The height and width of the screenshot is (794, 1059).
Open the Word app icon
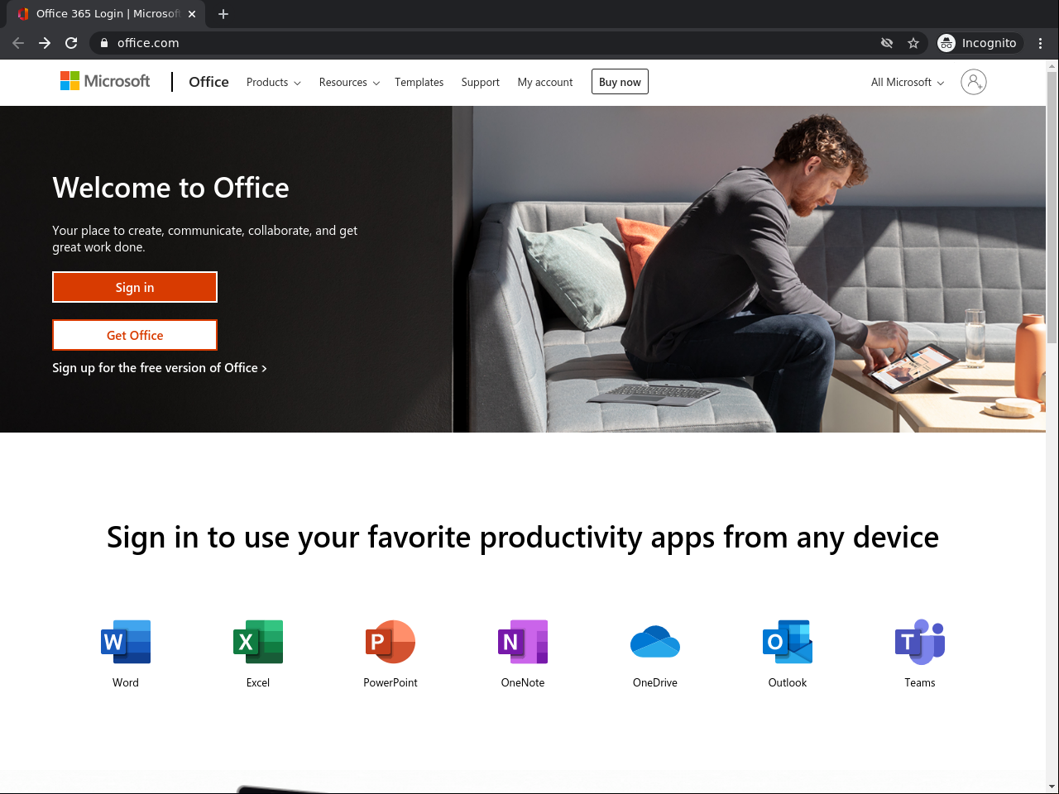(x=126, y=641)
